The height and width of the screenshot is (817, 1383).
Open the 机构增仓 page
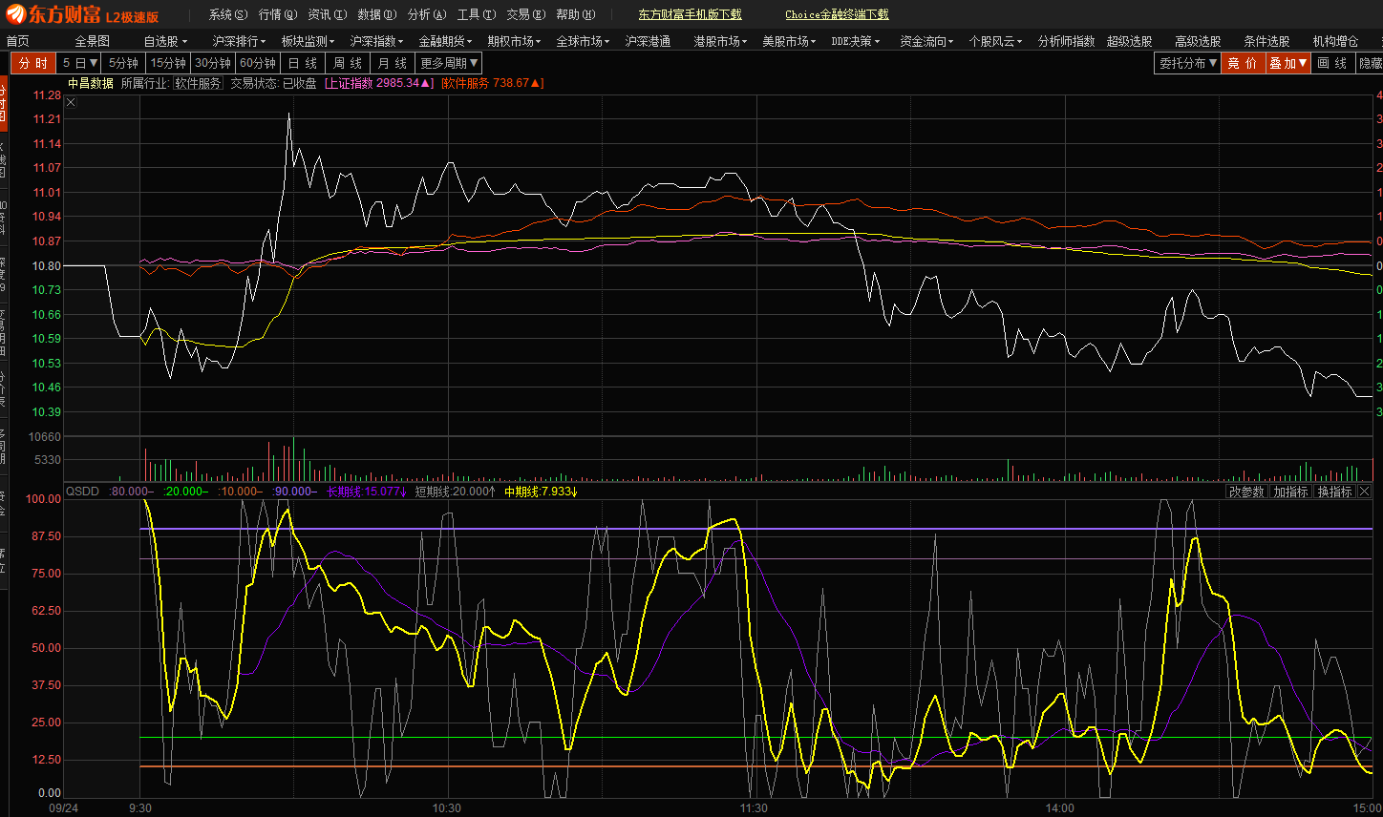click(1335, 41)
